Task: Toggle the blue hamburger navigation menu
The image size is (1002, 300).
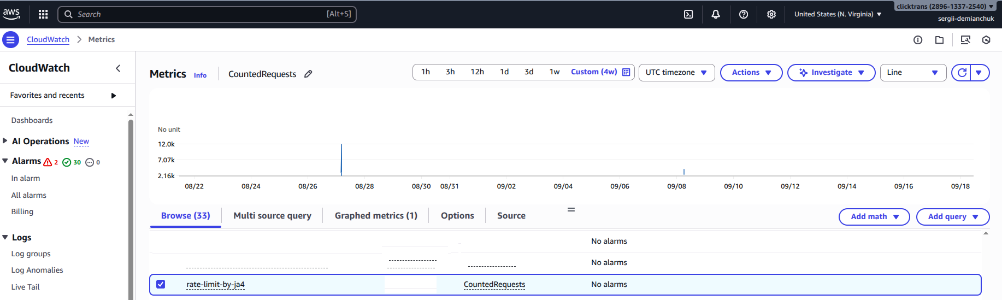Action: (10, 39)
